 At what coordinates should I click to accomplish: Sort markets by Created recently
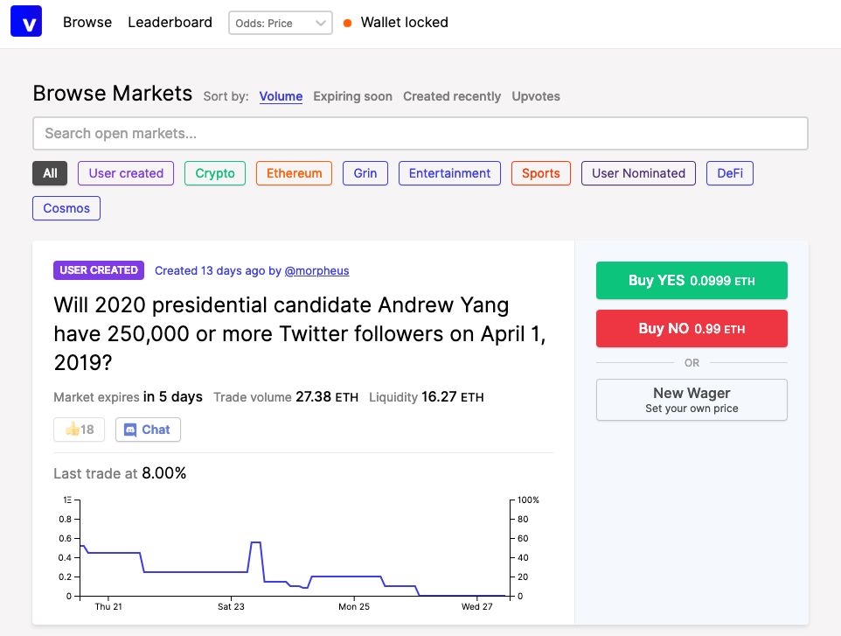(x=452, y=96)
